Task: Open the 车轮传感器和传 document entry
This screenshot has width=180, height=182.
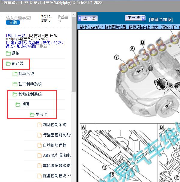Action: (57, 166)
